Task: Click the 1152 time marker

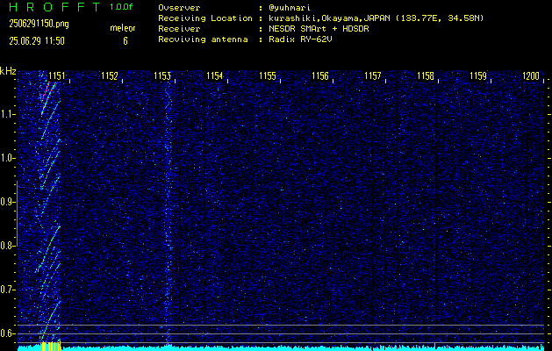Action: 109,76
